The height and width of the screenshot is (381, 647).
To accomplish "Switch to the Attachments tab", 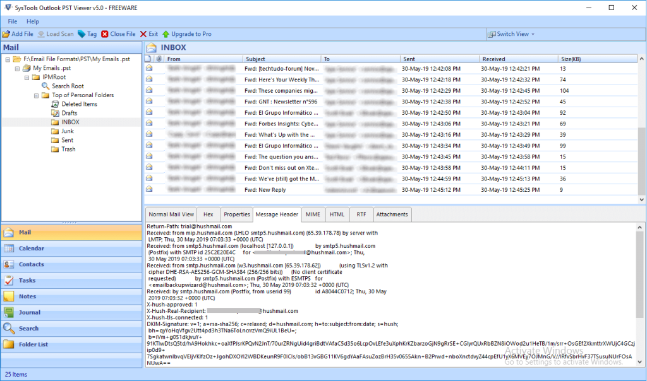I will coord(392,214).
